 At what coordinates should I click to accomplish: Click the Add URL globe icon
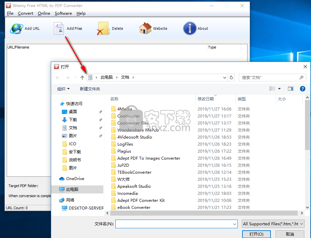pos(17,28)
